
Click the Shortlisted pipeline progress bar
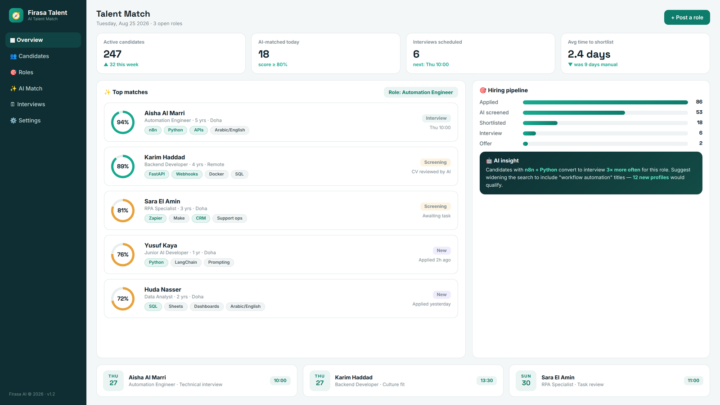coord(605,123)
